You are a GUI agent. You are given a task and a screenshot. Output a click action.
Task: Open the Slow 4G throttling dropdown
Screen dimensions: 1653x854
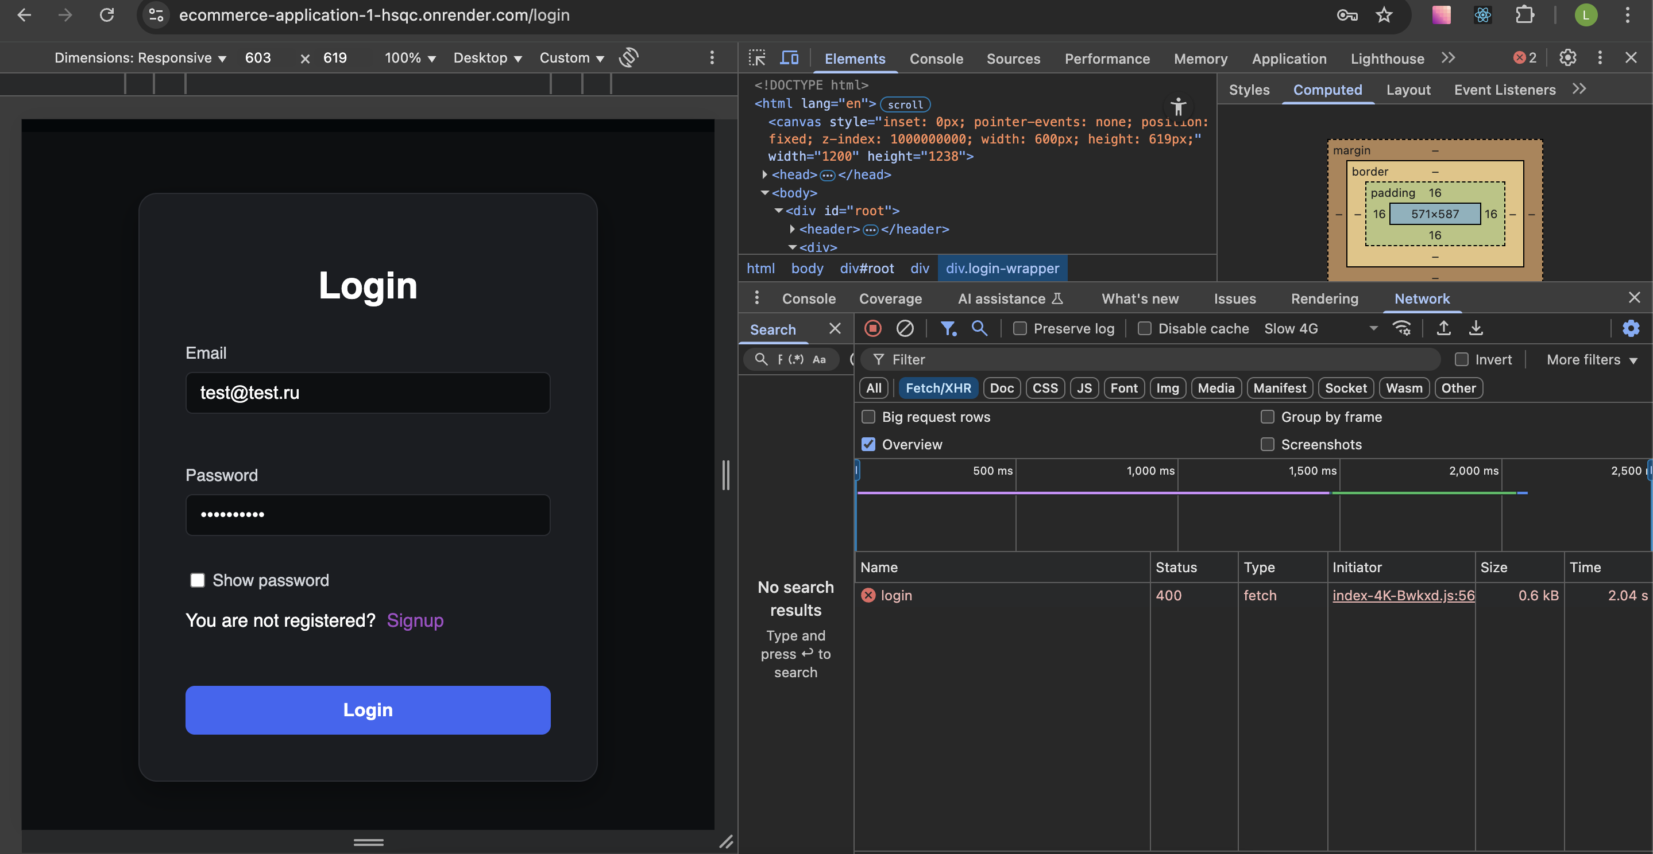tap(1321, 328)
